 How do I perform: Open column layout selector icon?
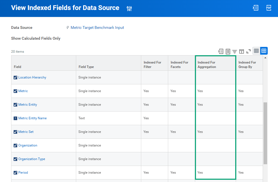pos(242,51)
